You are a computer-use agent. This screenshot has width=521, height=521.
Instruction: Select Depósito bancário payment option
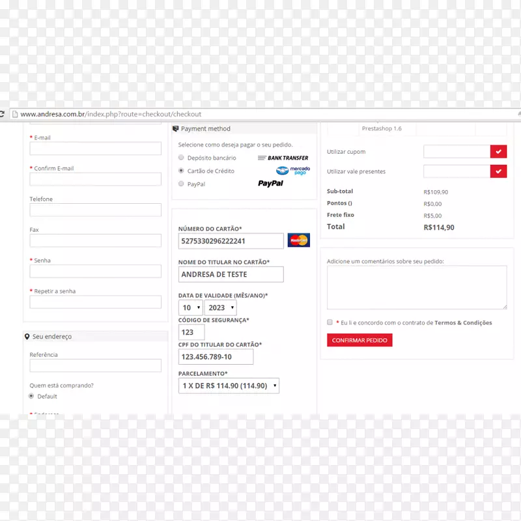click(181, 158)
